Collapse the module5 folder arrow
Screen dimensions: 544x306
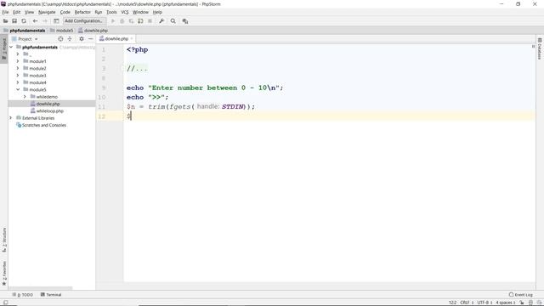tap(18, 89)
